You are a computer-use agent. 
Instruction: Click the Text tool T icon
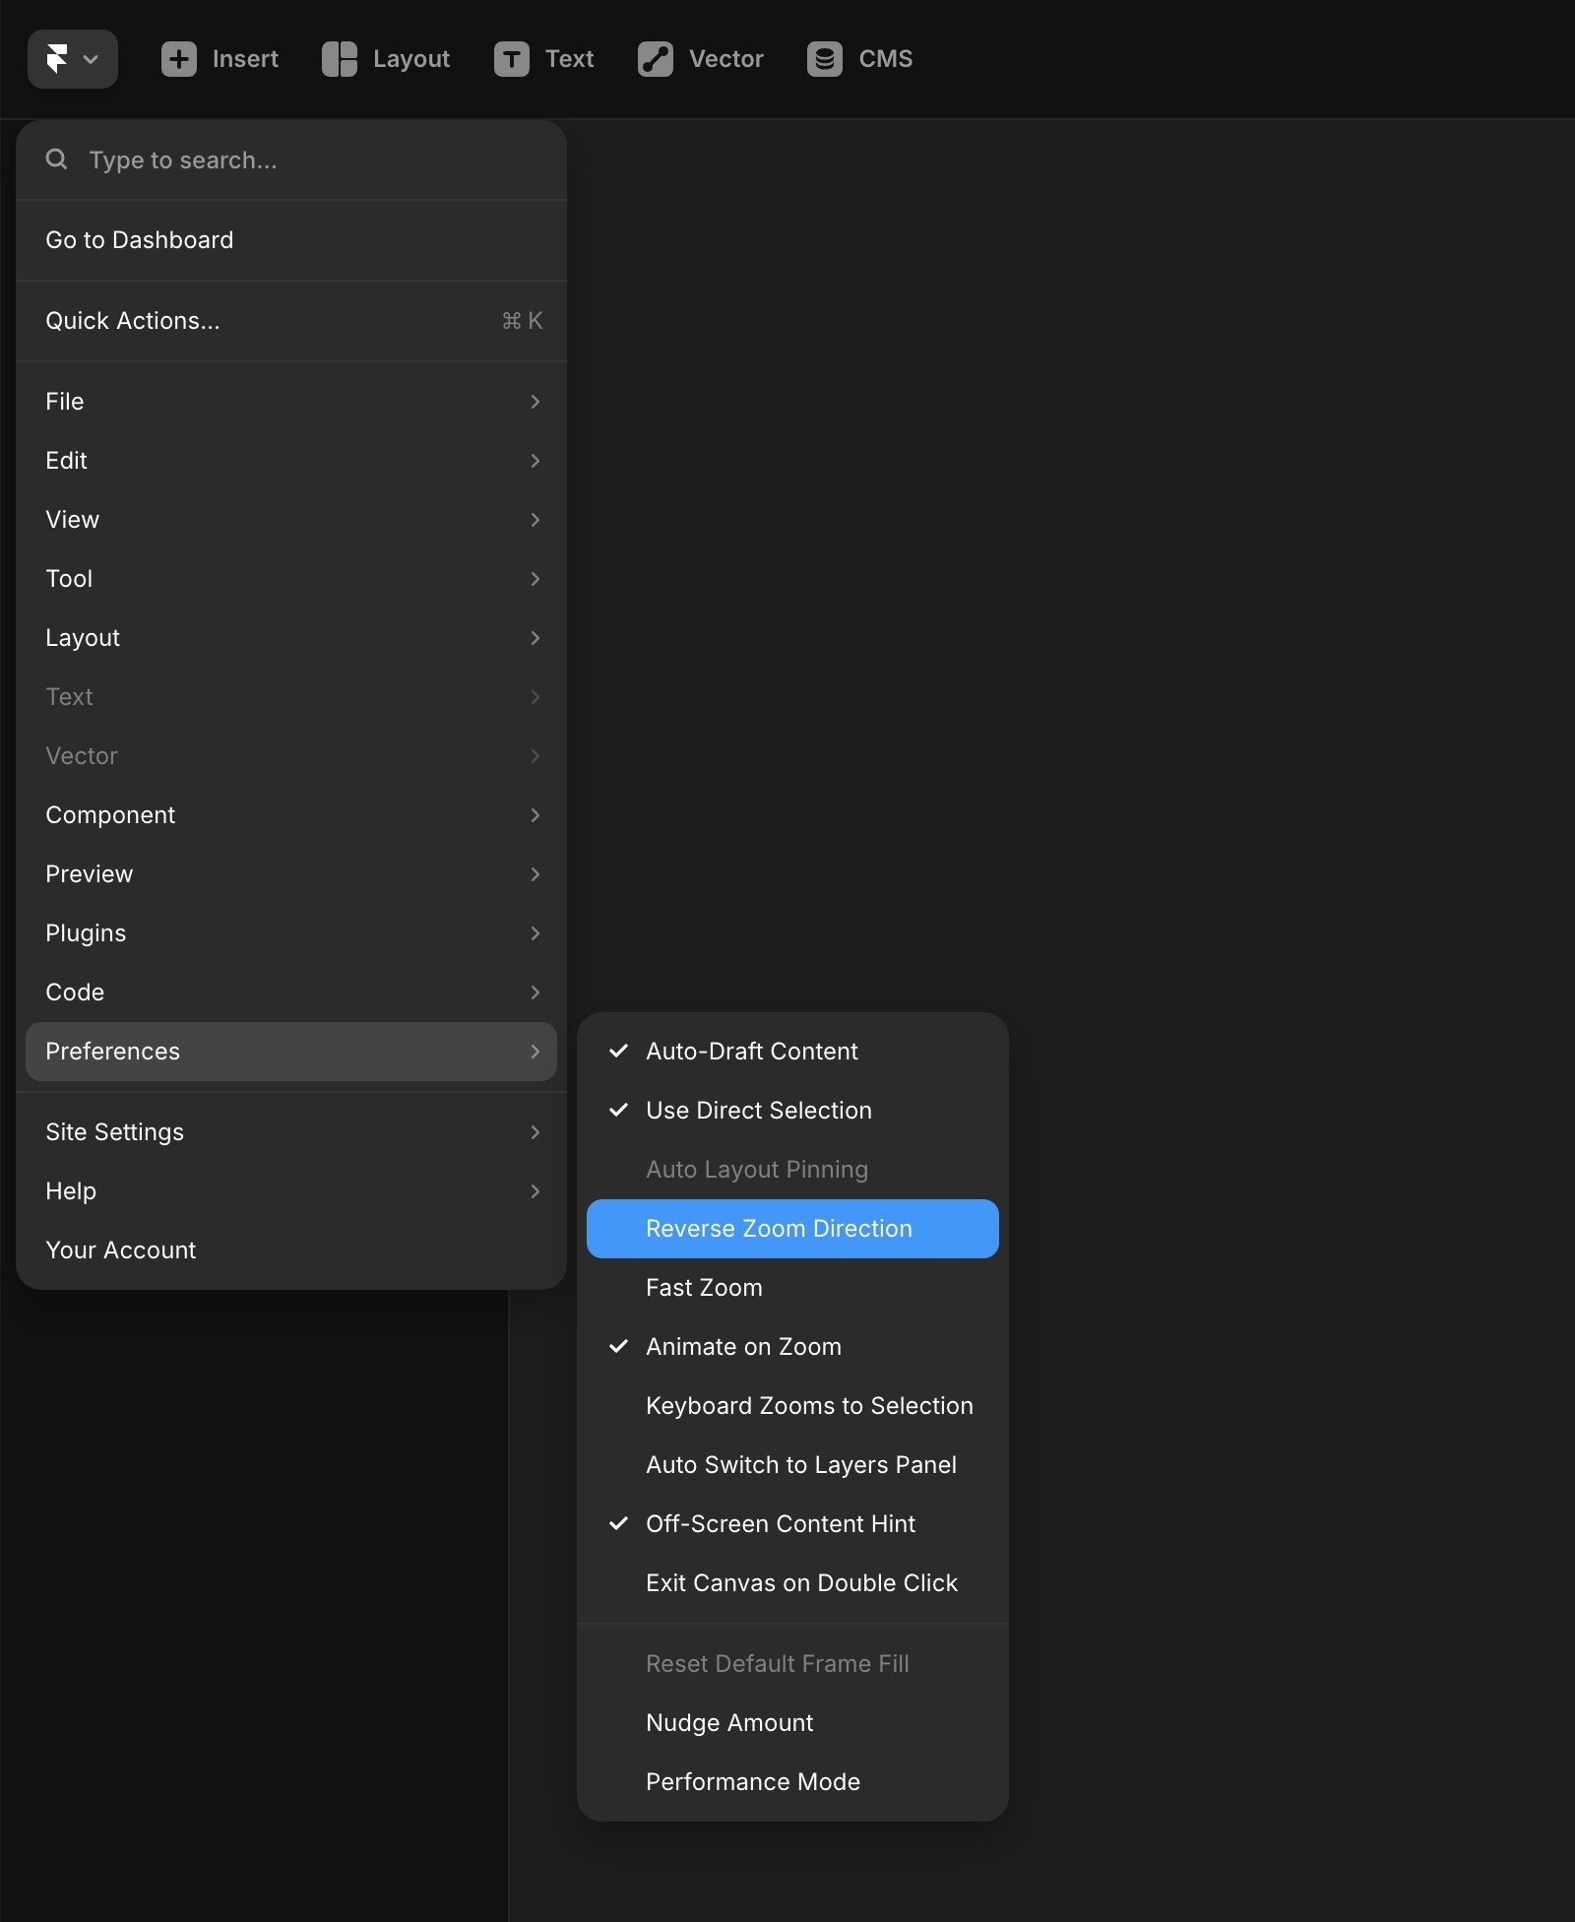coord(512,59)
